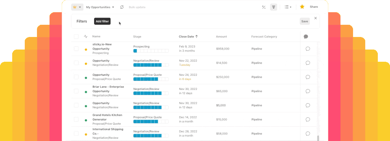Open International Shipping Co. record
The image size is (390, 141).
pyautogui.click(x=108, y=131)
